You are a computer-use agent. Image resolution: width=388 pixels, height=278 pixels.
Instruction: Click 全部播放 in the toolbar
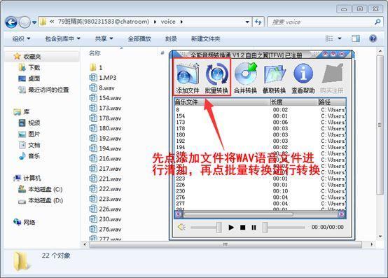click(x=139, y=39)
